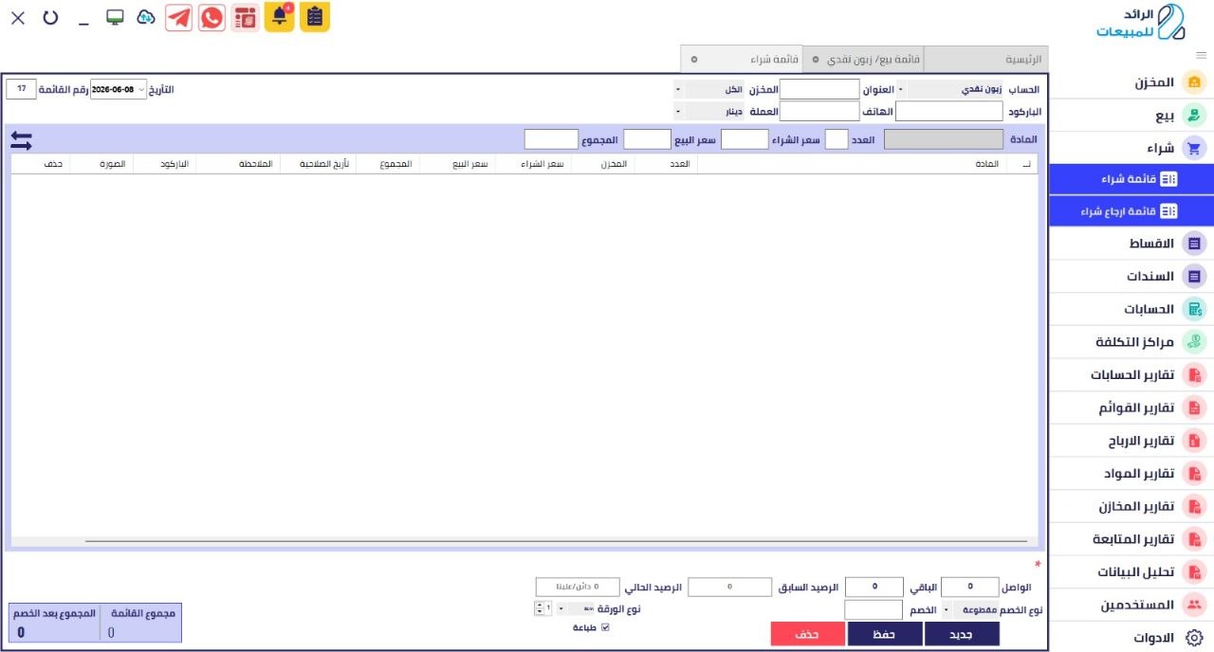
Task: Click the تقارير الارباح report icon
Action: click(x=1195, y=441)
